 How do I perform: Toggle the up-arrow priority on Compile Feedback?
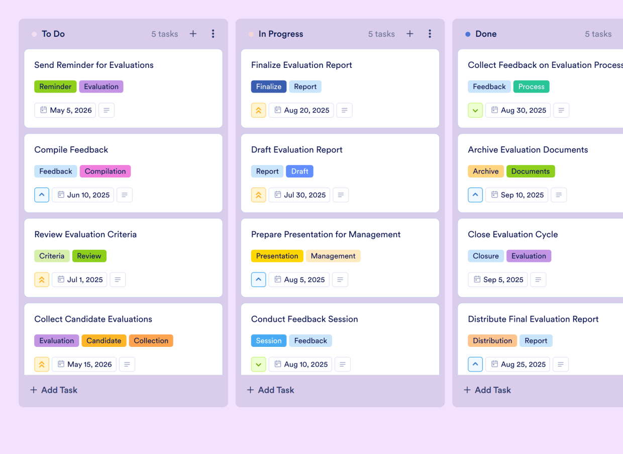point(42,195)
